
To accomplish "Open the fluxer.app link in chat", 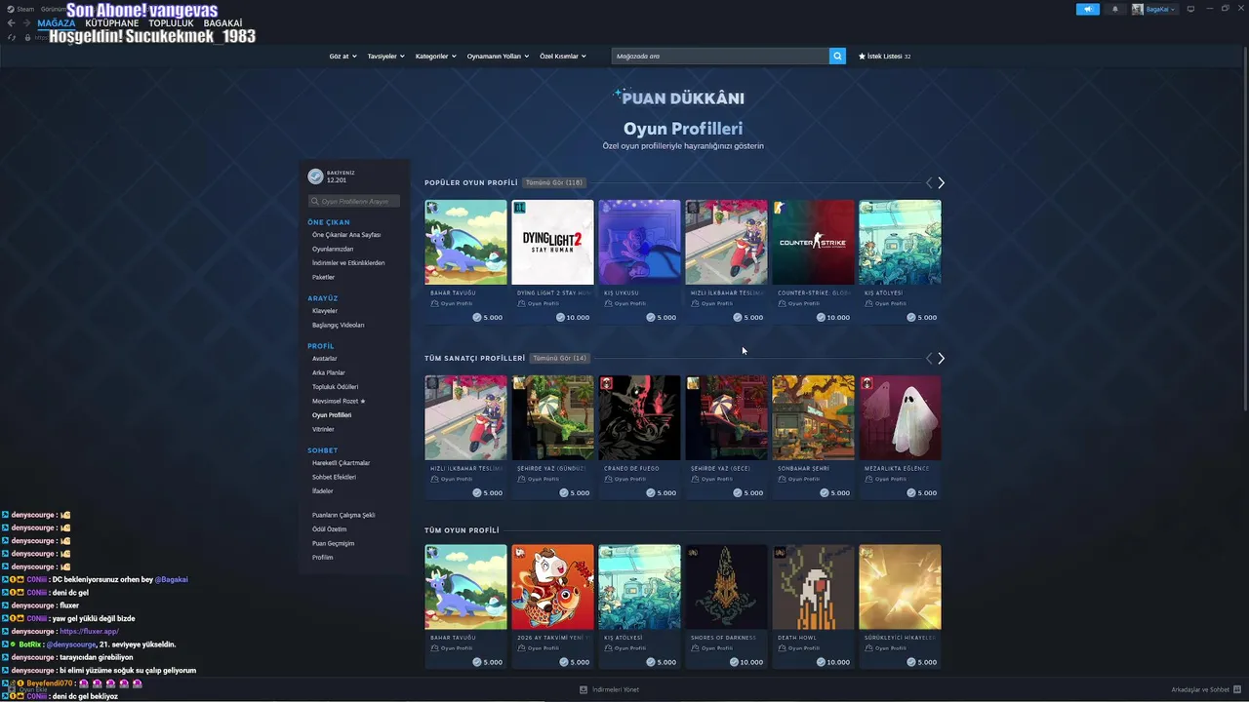I will (x=89, y=631).
